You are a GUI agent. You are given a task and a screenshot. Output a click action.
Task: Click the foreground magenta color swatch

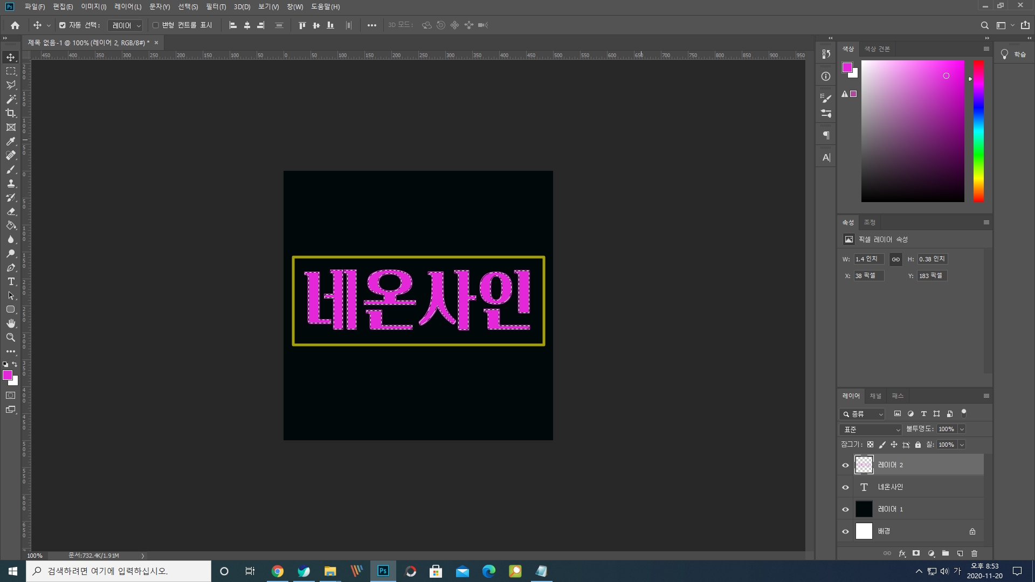[6, 375]
